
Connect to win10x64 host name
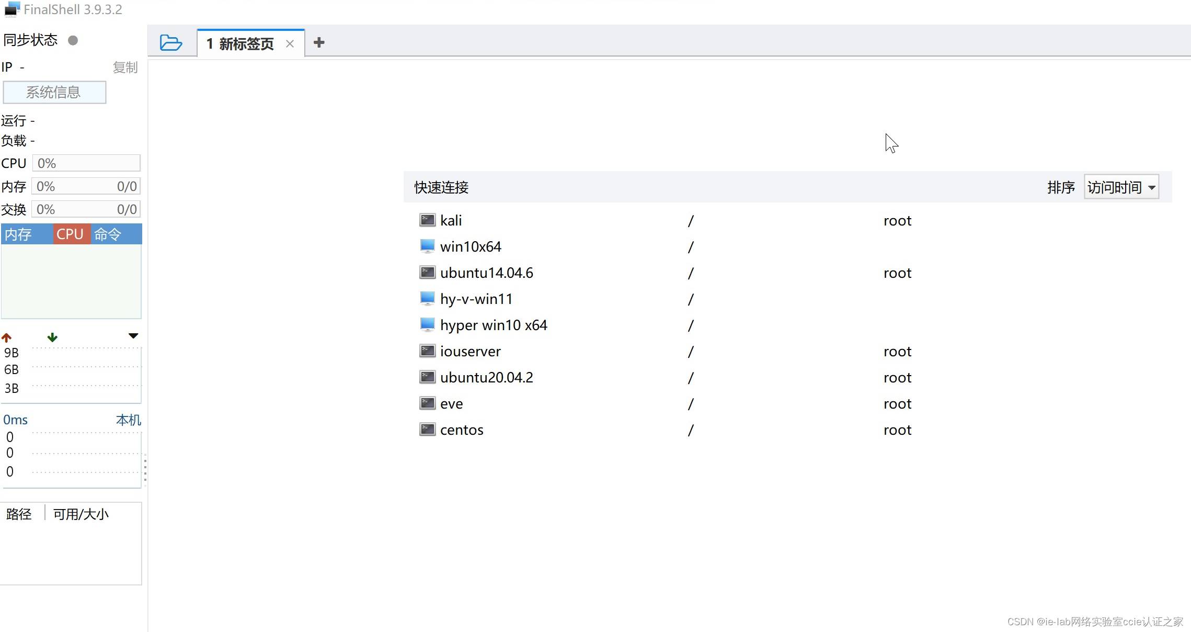tap(471, 246)
